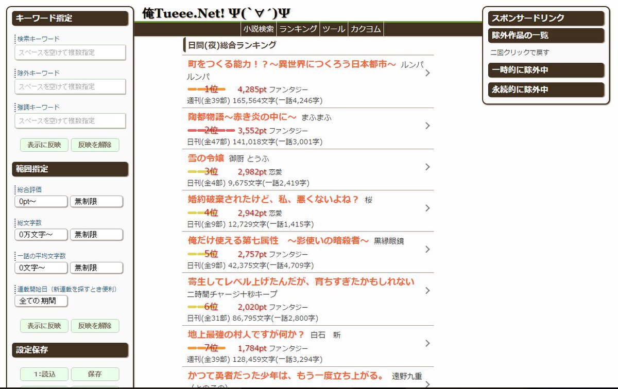The height and width of the screenshot is (389, 618).
Task: Click the 1:読込 settings button
Action: (x=44, y=374)
